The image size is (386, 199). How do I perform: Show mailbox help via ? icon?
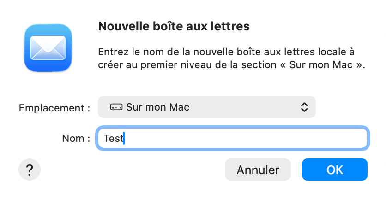point(30,170)
